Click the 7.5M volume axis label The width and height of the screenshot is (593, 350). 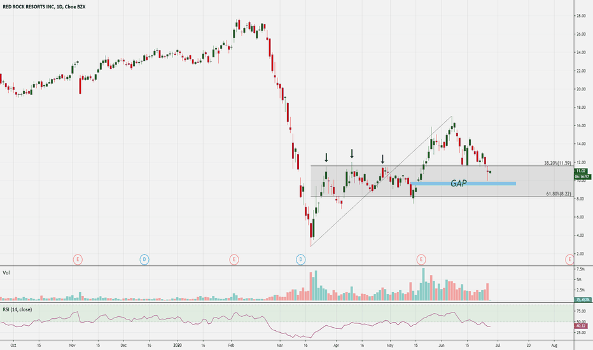[x=582, y=269]
